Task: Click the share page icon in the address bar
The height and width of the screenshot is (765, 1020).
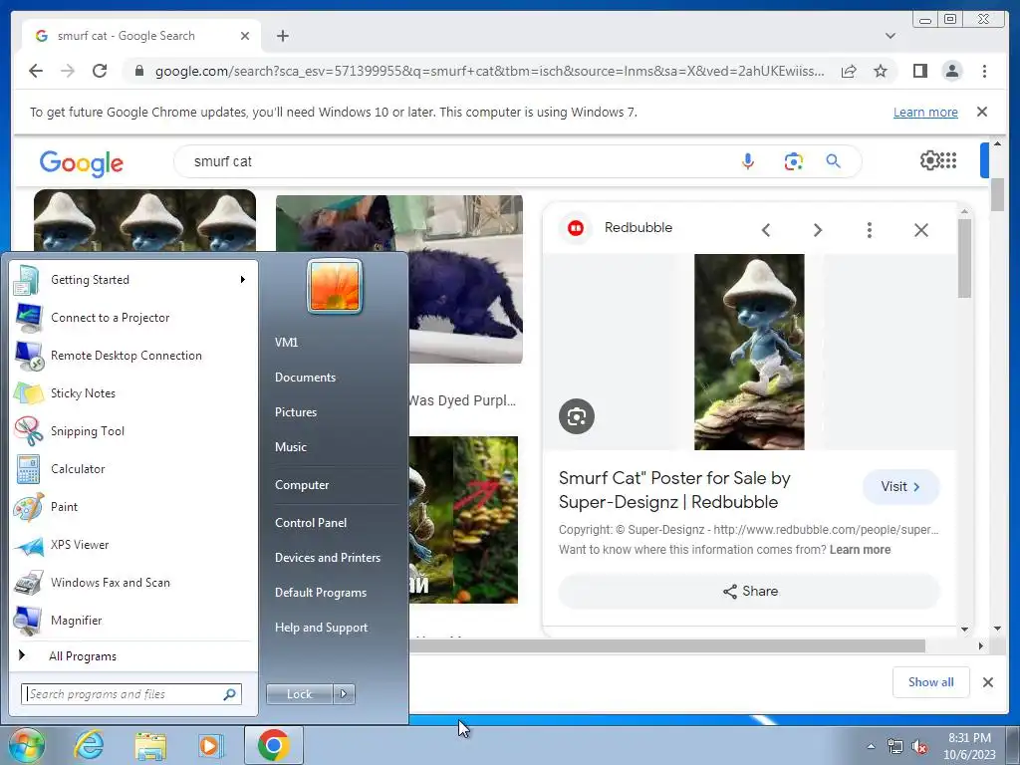Action: tap(849, 71)
